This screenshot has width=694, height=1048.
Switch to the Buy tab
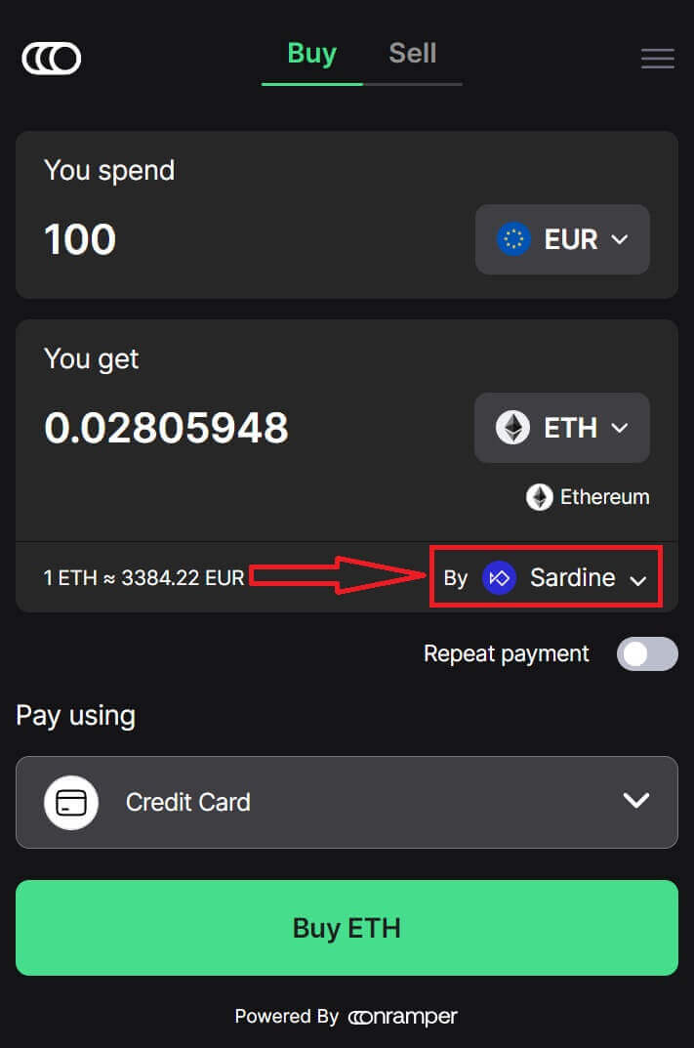311,53
